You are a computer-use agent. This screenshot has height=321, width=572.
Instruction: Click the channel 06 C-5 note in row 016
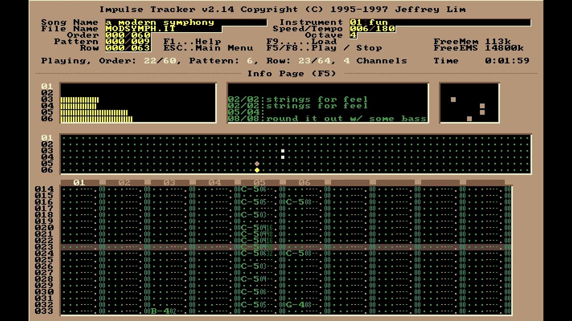pyautogui.click(x=295, y=202)
